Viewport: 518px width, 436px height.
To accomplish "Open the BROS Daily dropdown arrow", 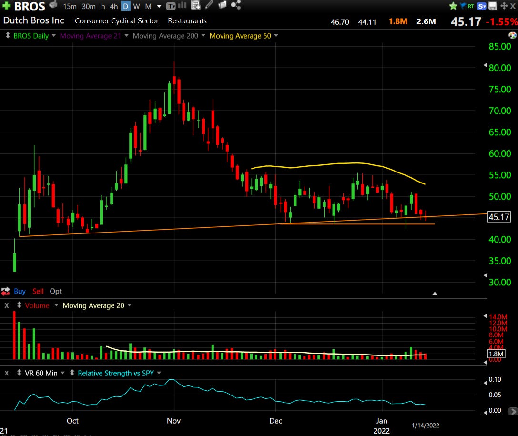I will point(53,35).
